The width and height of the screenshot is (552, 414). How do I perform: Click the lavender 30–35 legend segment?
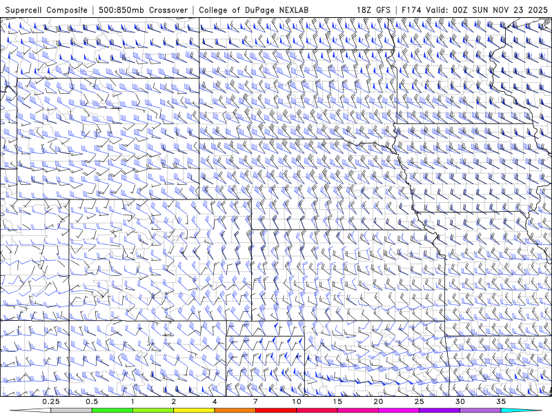tap(480, 411)
